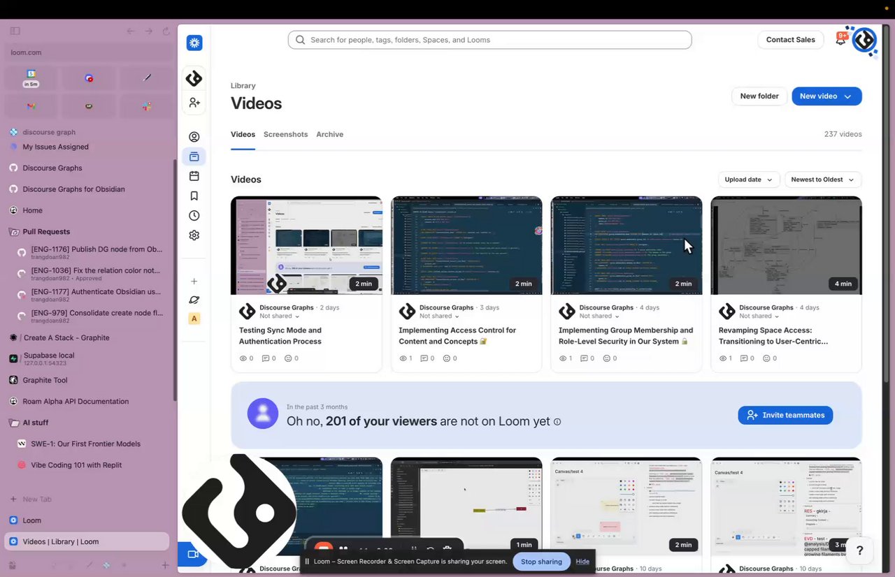Click the New folder button

(x=759, y=96)
